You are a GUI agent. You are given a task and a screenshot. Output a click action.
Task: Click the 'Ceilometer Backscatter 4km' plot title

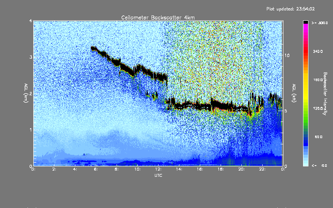(x=158, y=17)
